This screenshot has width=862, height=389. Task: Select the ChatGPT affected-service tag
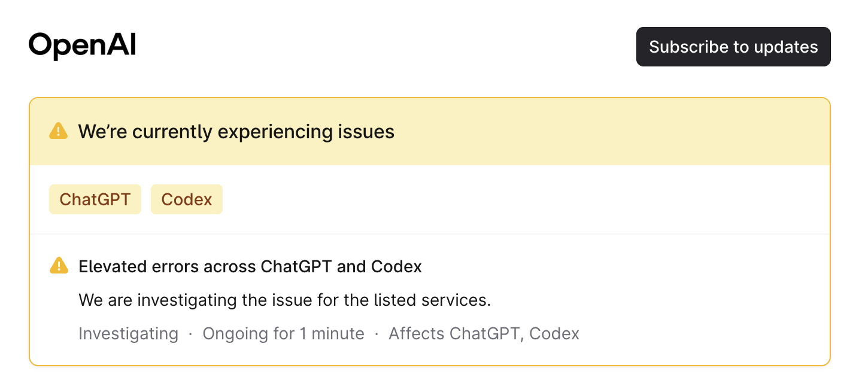click(95, 199)
